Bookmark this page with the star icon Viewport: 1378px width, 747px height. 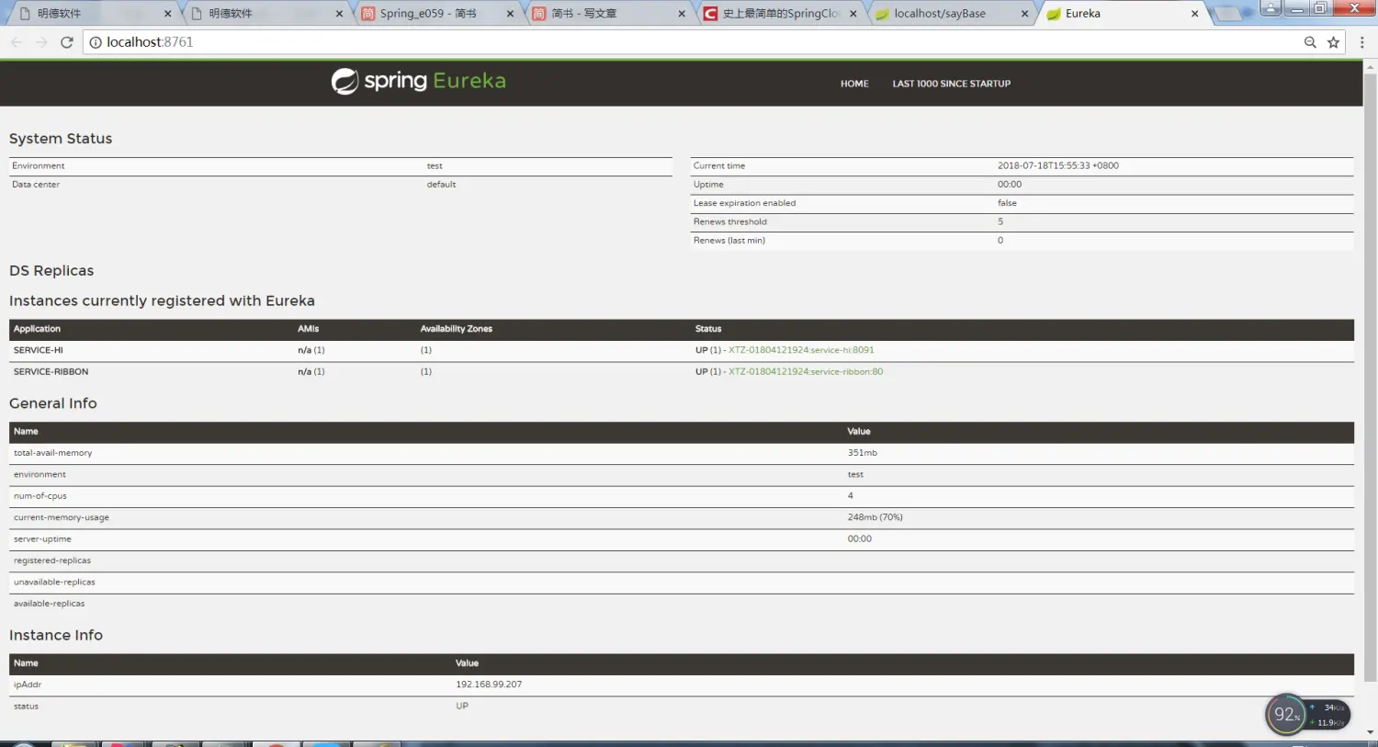point(1333,42)
